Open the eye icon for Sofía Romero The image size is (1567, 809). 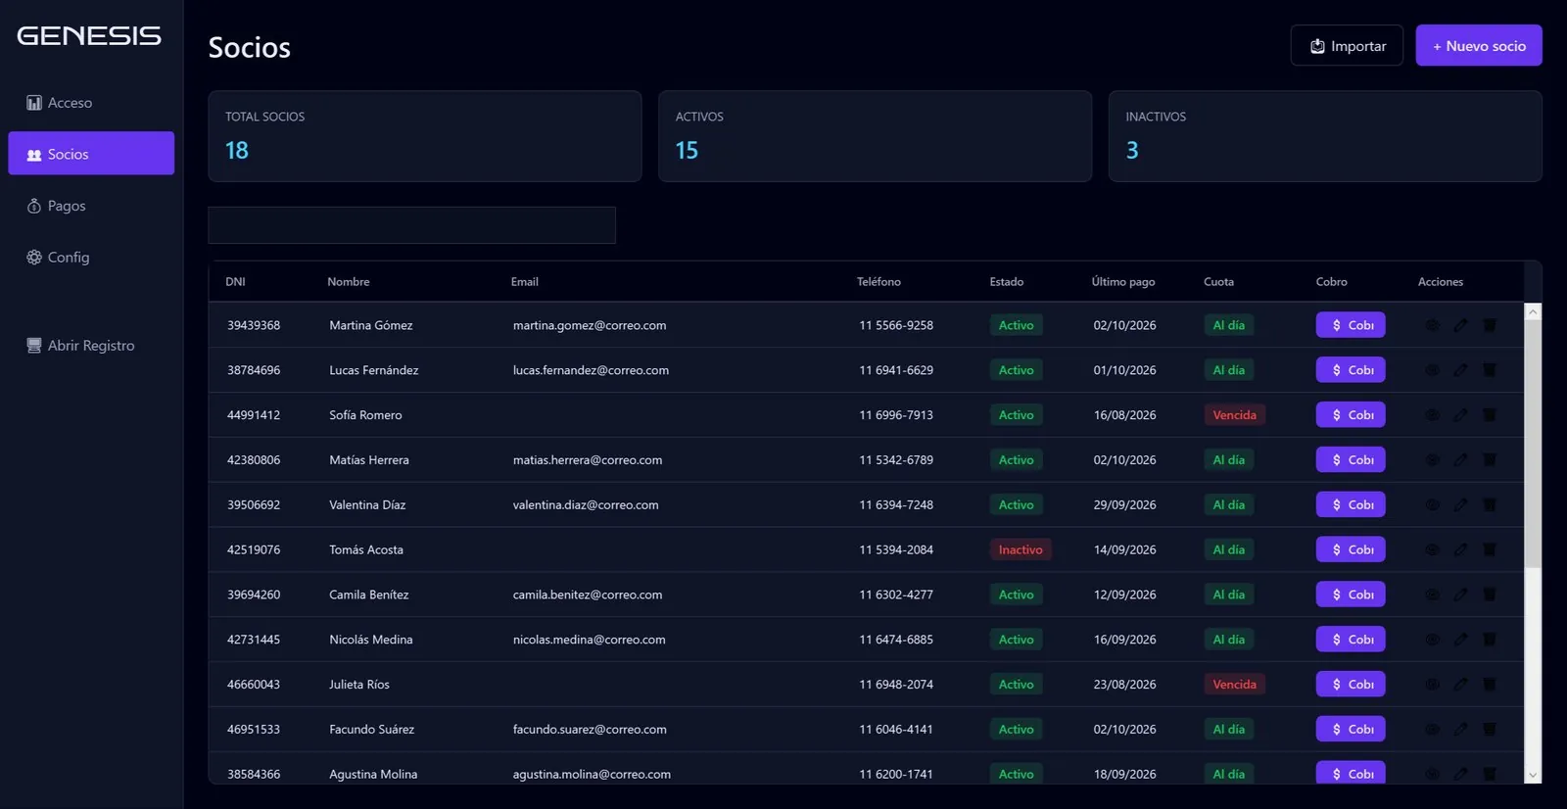point(1432,415)
